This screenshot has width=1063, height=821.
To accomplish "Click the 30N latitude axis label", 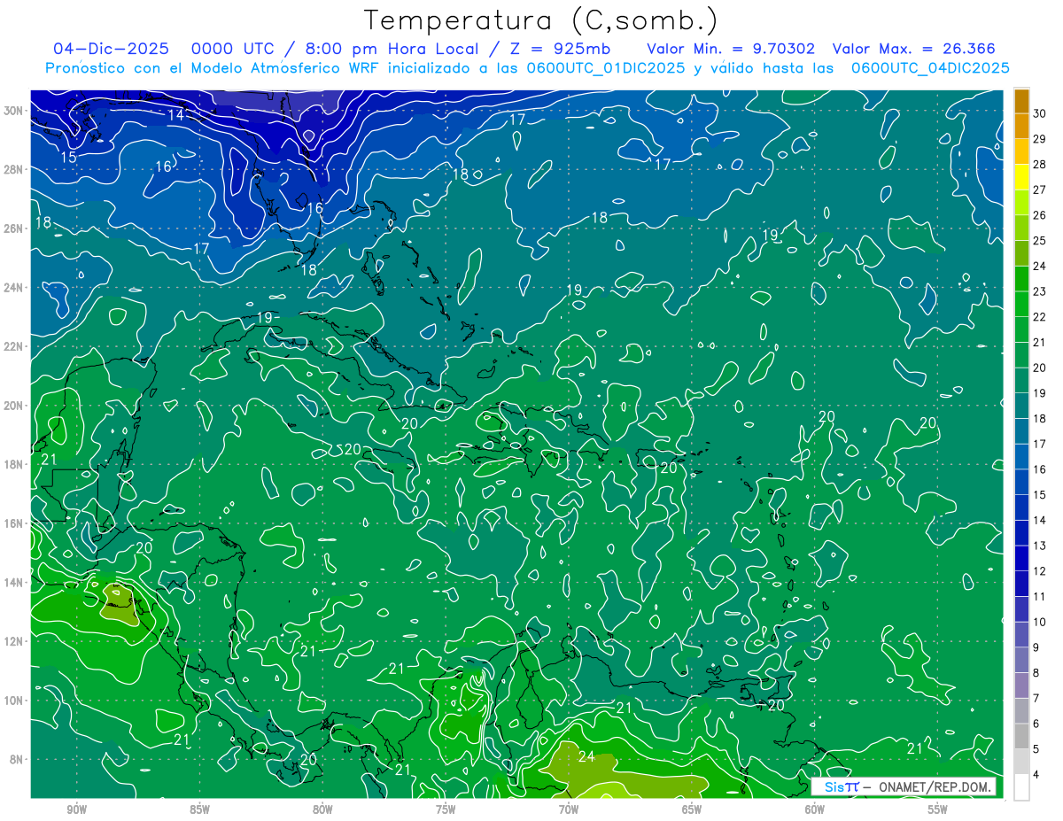I will pos(15,111).
